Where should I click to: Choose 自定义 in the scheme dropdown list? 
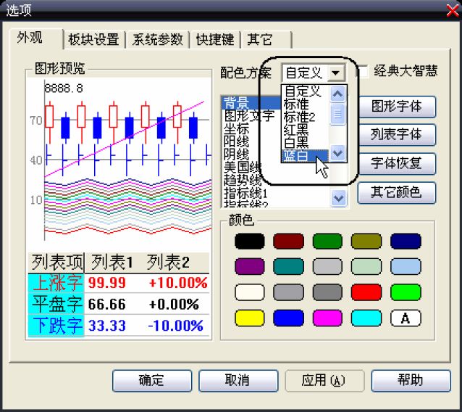tap(306, 91)
